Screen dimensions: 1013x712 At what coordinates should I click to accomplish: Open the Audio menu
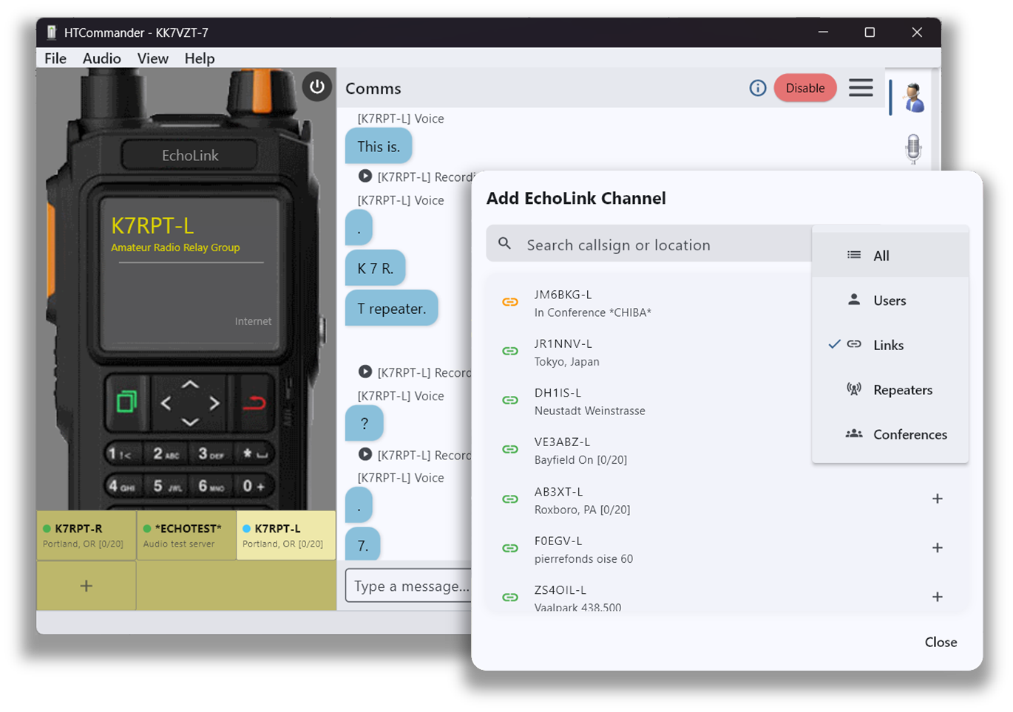(x=102, y=58)
